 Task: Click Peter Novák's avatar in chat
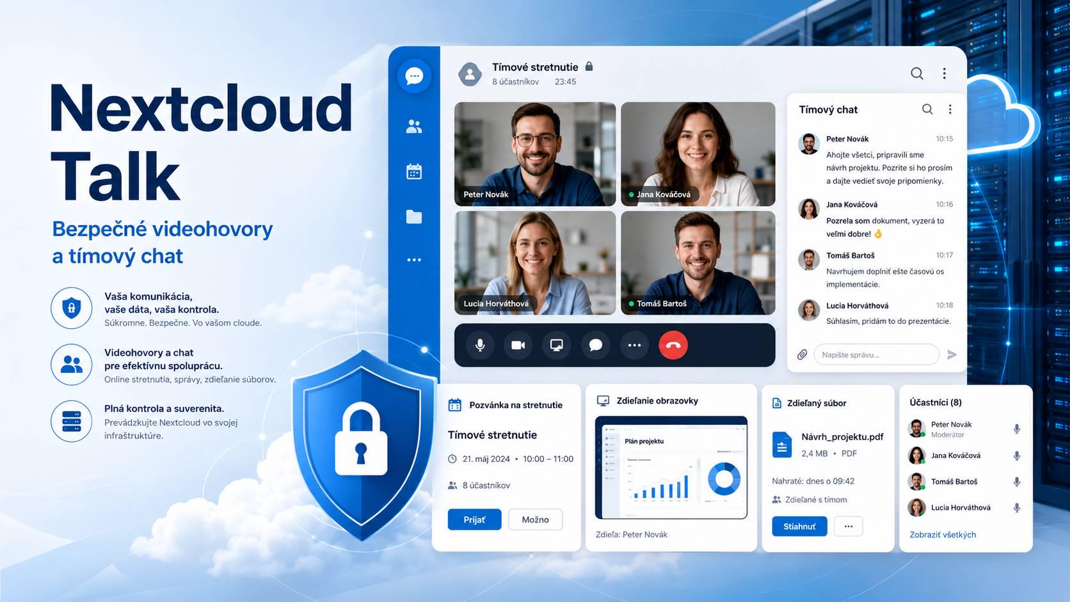[809, 144]
